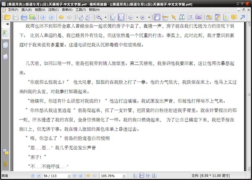
Task: Select the magnifier zoom-in tool
Action: (x=99, y=17)
